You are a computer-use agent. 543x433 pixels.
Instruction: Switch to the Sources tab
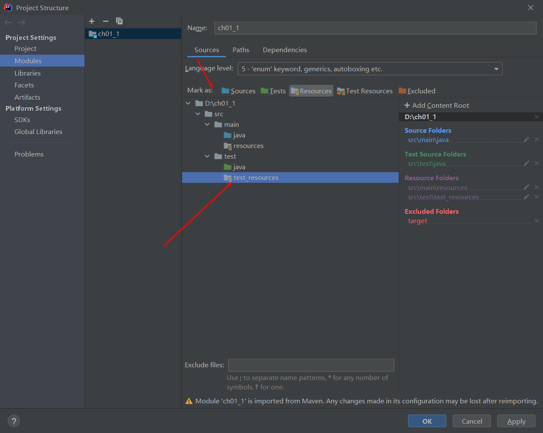[x=207, y=50]
